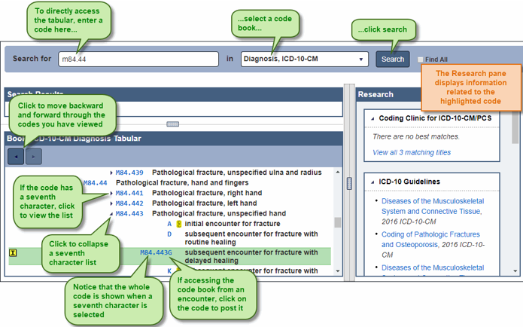Click code link M84.442
This screenshot has height=327, width=523.
[129, 203]
